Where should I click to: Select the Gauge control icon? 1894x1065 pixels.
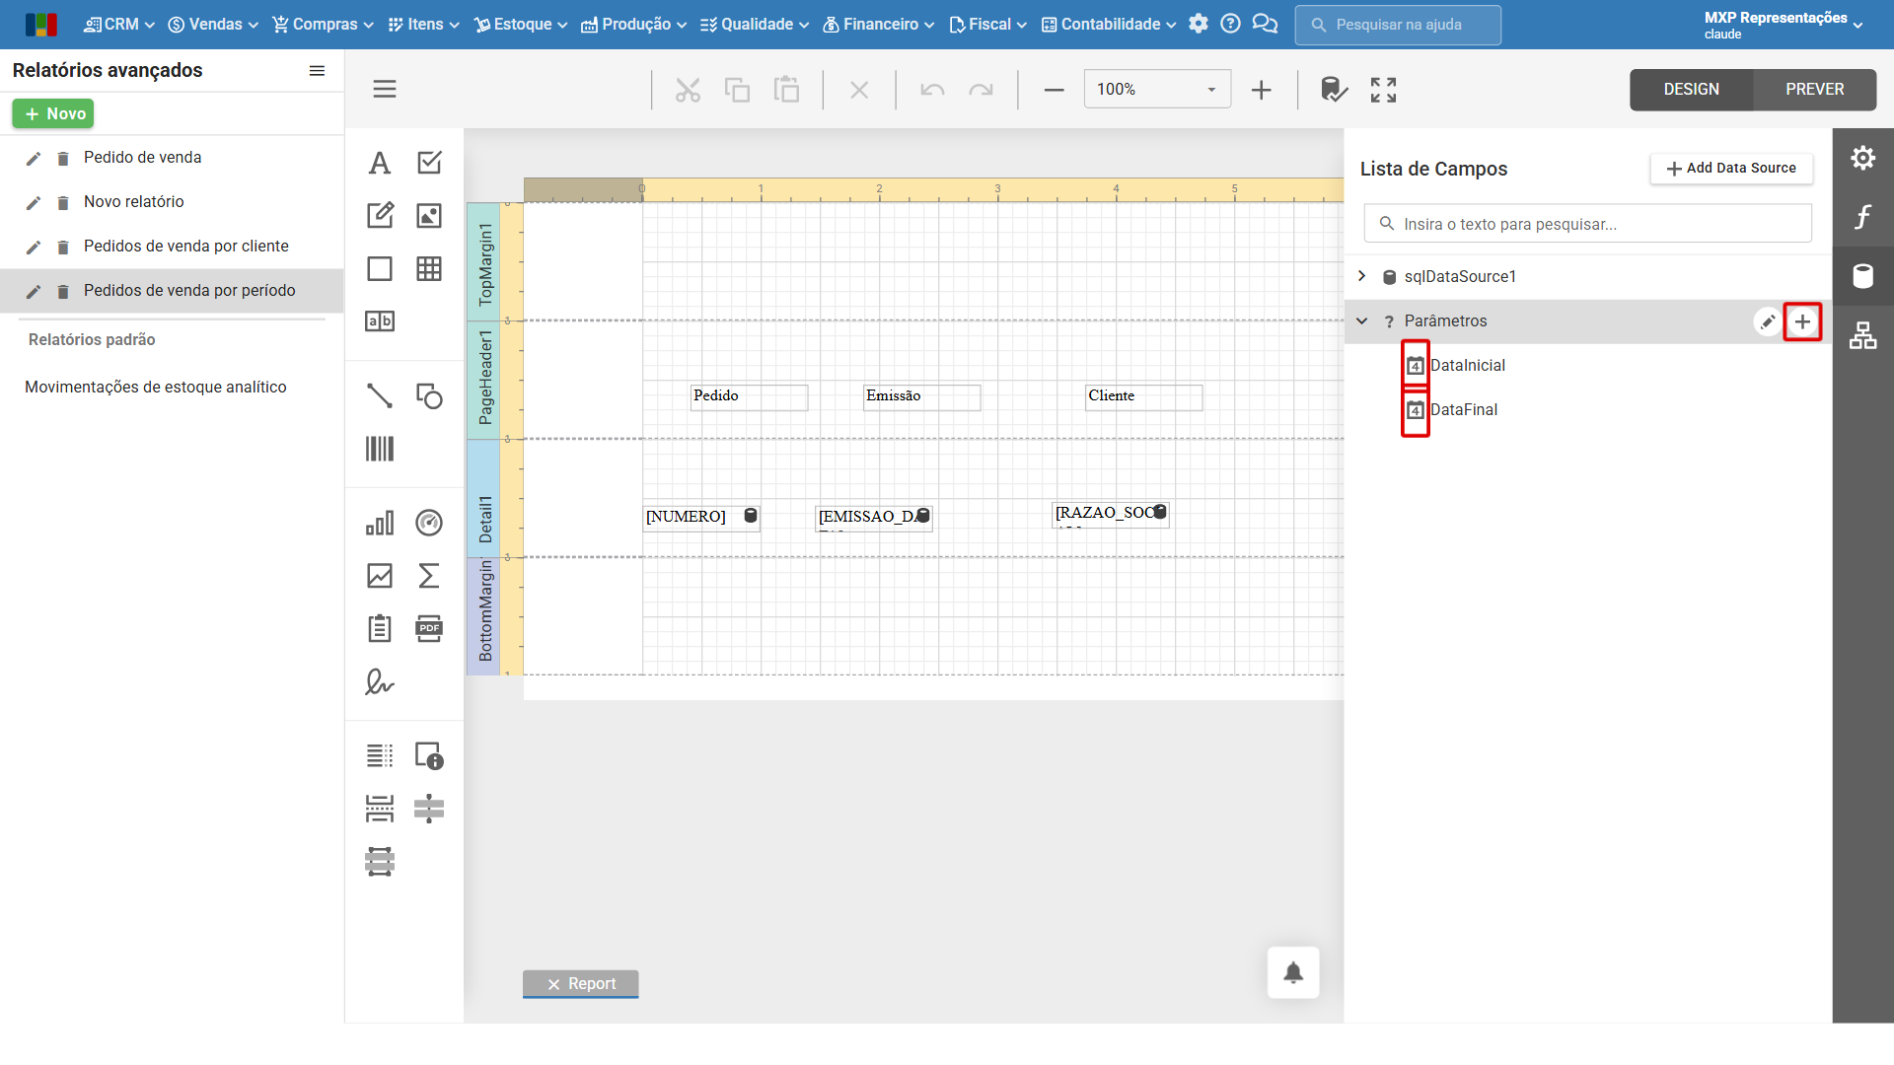pos(429,523)
